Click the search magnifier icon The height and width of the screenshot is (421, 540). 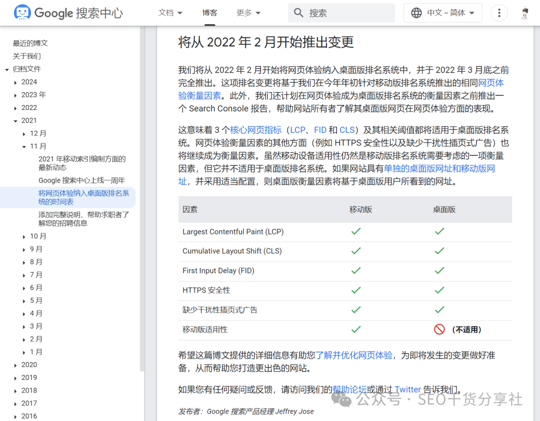point(298,12)
